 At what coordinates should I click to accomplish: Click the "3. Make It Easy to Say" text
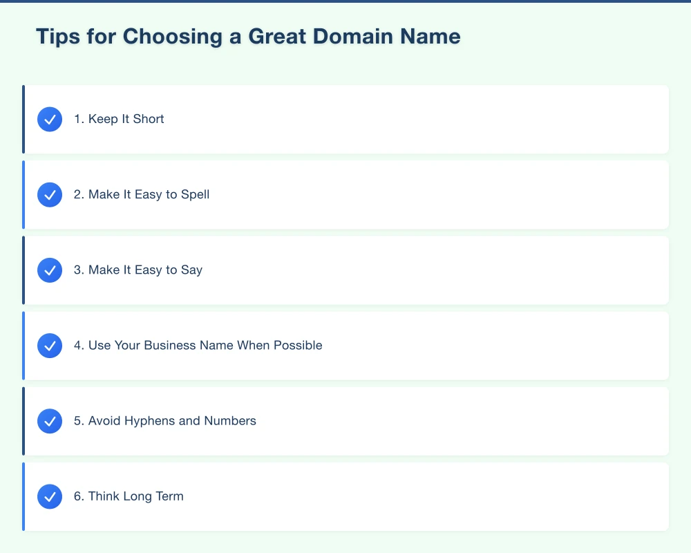[x=138, y=270]
